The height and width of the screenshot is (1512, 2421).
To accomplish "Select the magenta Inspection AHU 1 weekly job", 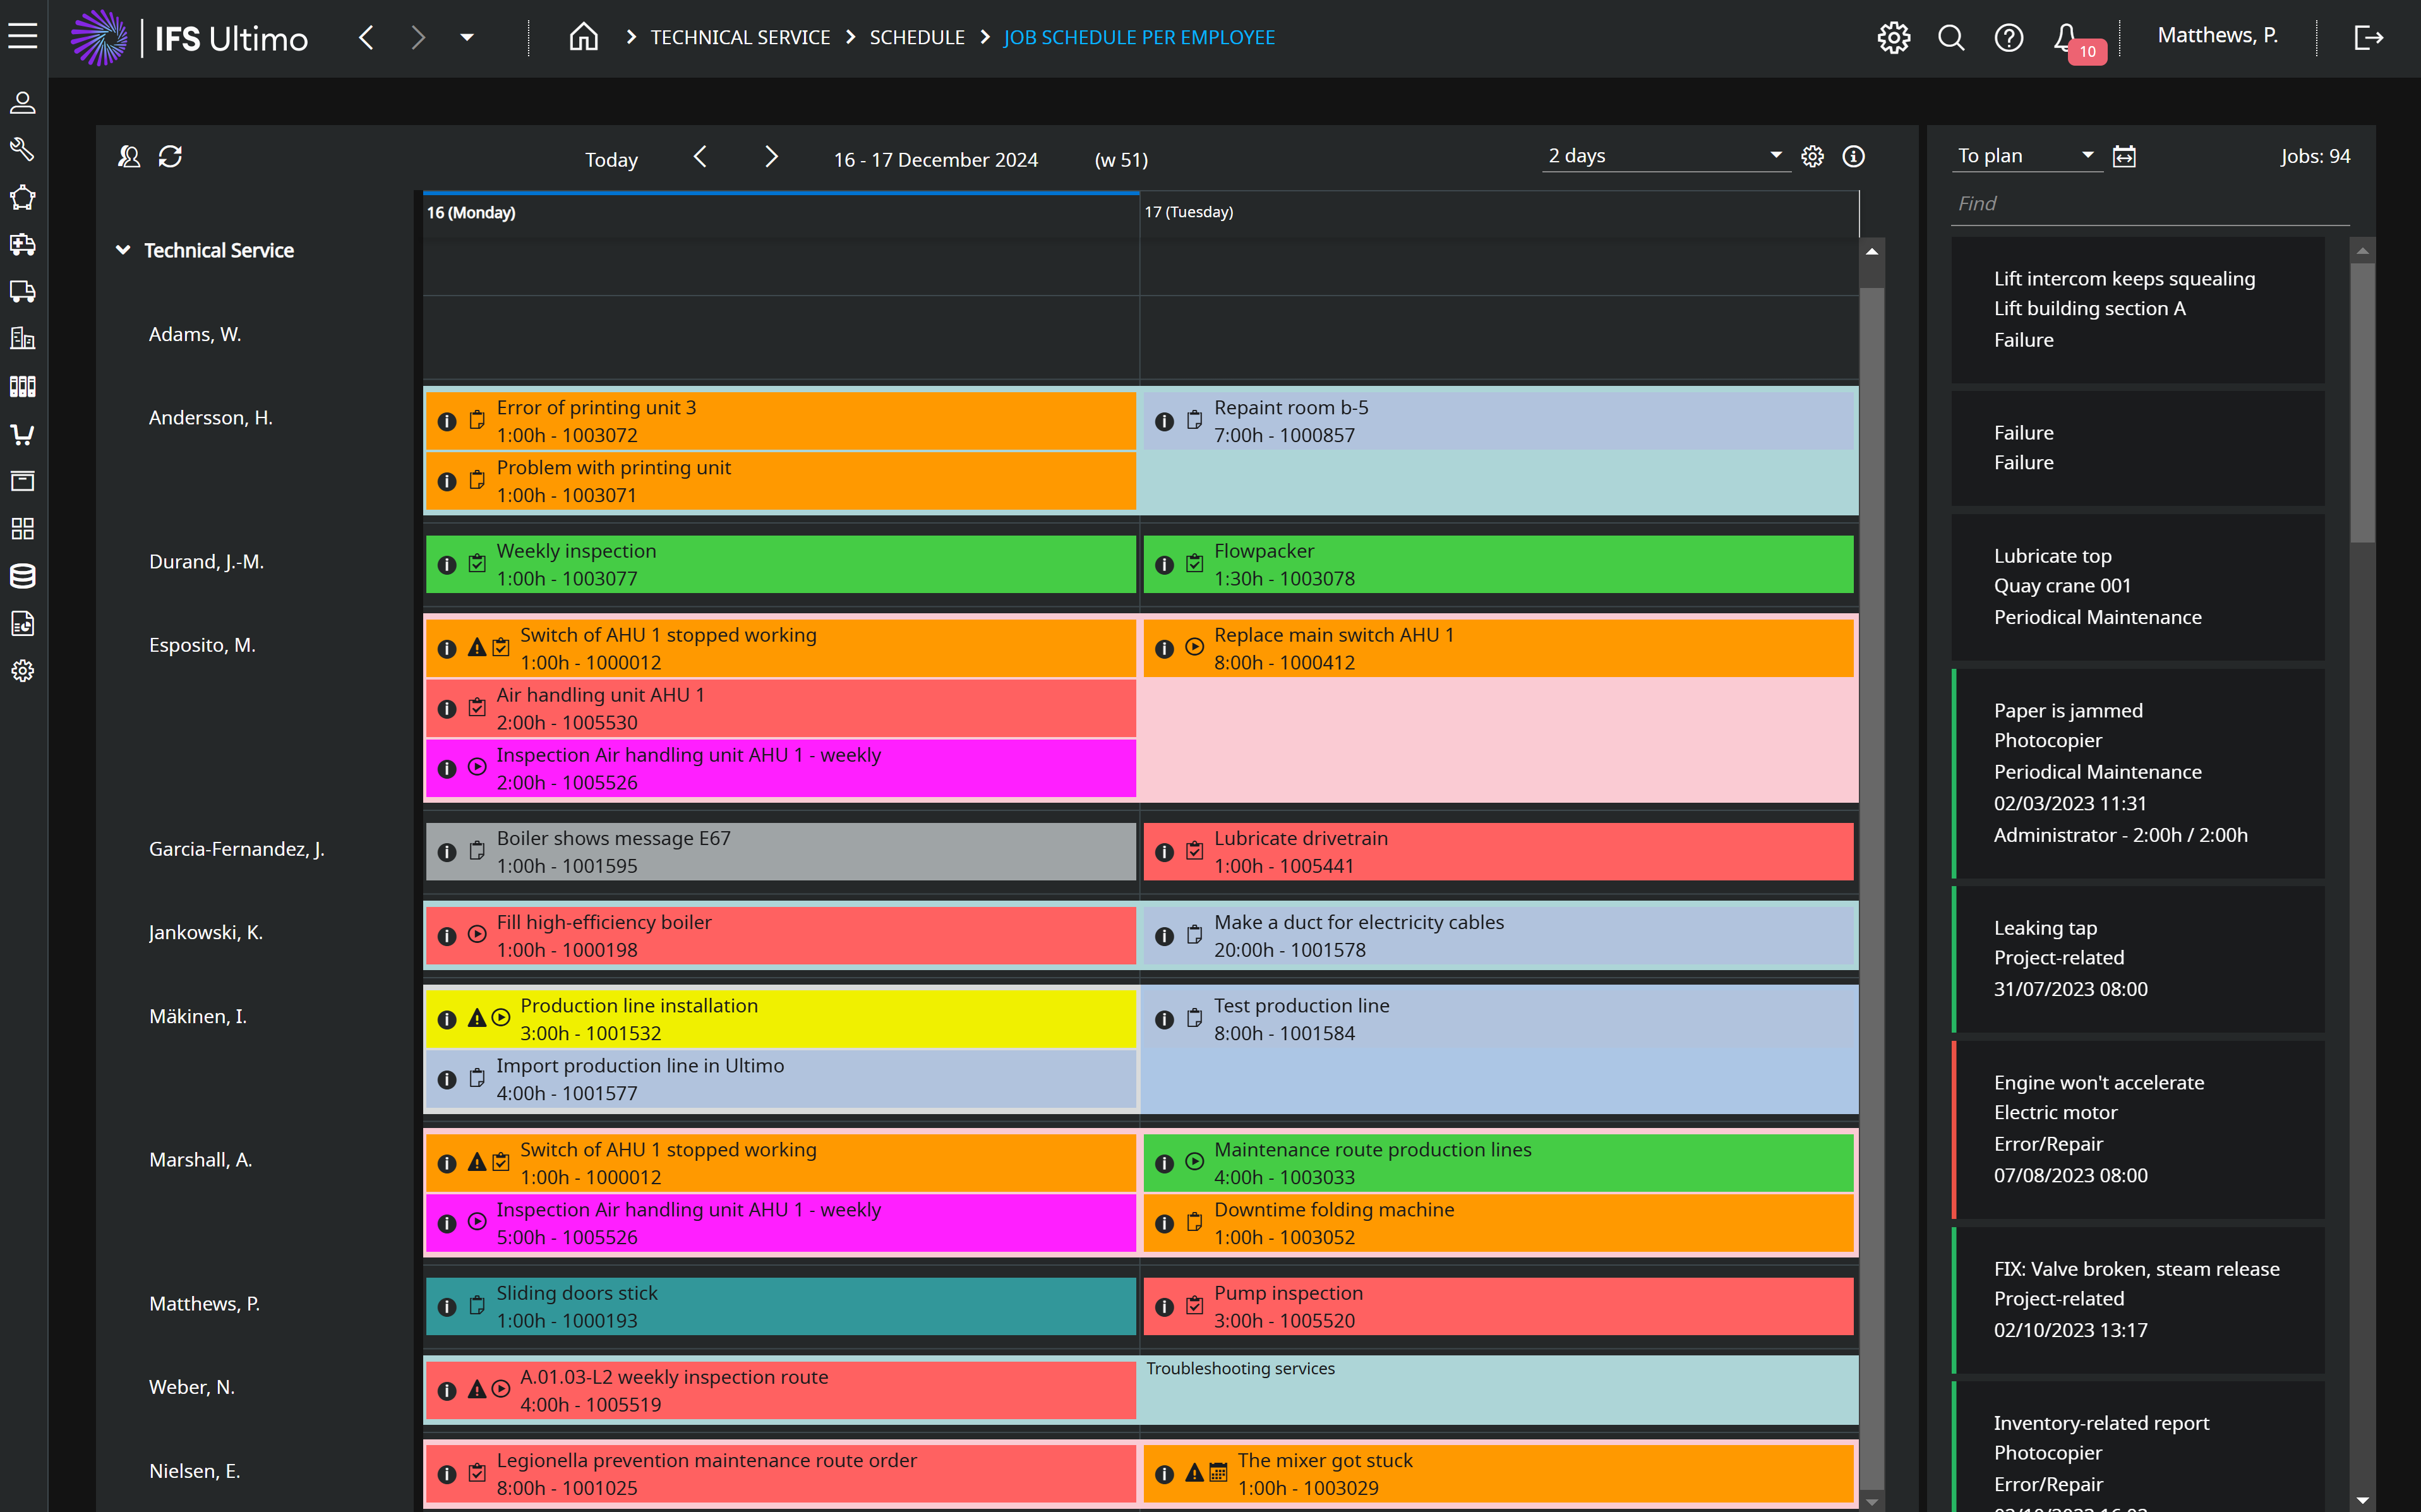I will coord(780,768).
